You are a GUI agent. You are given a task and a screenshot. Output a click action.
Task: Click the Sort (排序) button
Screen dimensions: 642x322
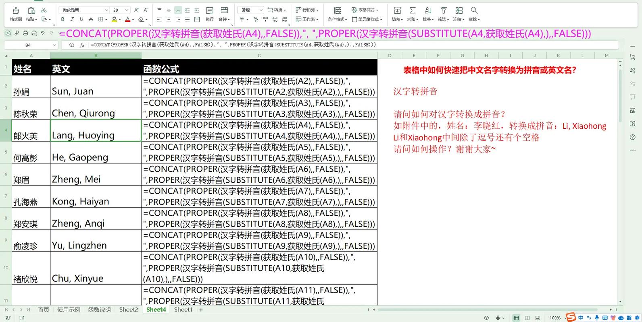pos(428,14)
